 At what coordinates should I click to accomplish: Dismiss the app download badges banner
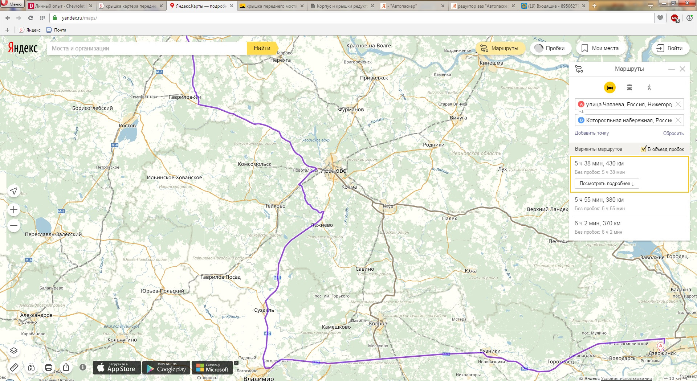pyautogui.click(x=236, y=363)
